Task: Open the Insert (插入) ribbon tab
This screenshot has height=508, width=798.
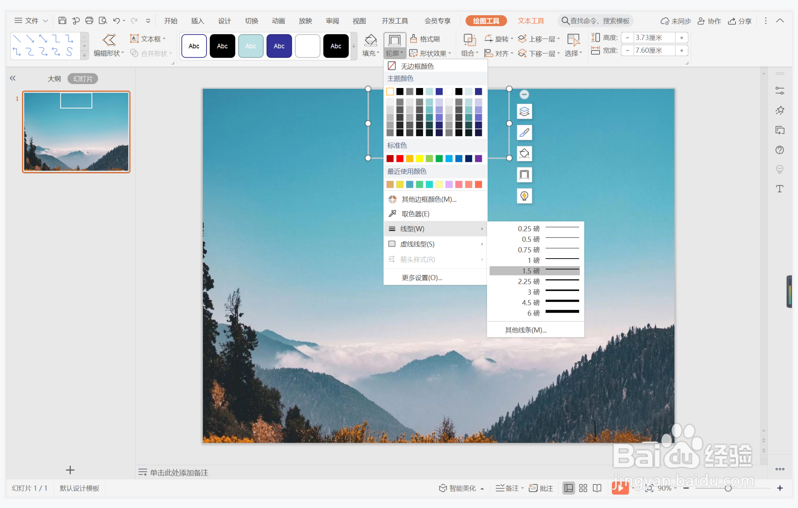Action: click(x=197, y=21)
